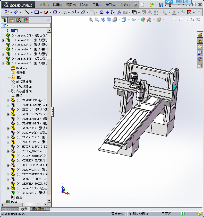The image size is (204, 217).
Task: Select the Tangent Arc tool
Action: point(64,13)
